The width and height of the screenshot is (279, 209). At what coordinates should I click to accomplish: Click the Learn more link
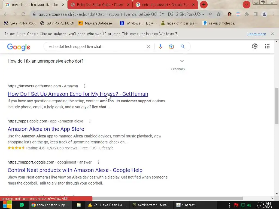tap(256, 34)
